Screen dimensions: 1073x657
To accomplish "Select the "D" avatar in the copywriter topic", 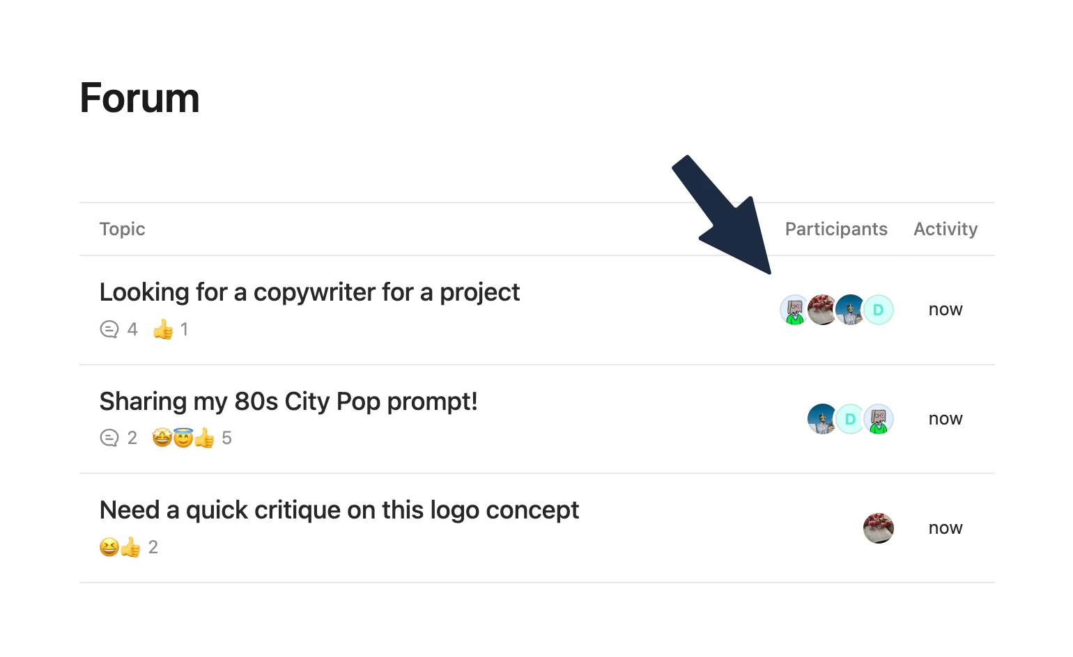I will click(x=879, y=310).
